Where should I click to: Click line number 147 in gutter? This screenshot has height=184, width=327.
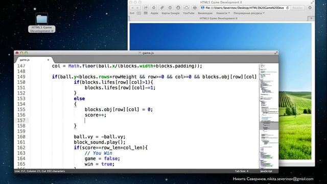(x=21, y=66)
